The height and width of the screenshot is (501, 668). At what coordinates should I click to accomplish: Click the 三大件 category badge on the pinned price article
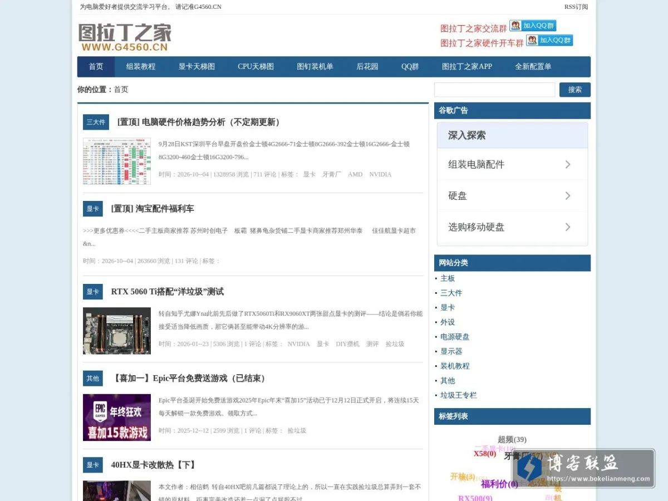pyautogui.click(x=96, y=122)
